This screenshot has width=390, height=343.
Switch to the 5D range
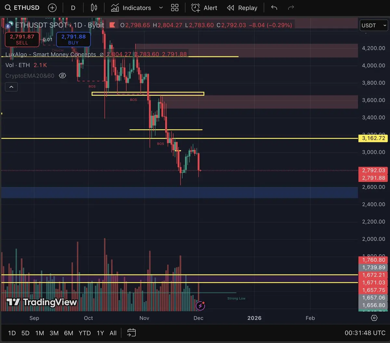tap(25, 333)
